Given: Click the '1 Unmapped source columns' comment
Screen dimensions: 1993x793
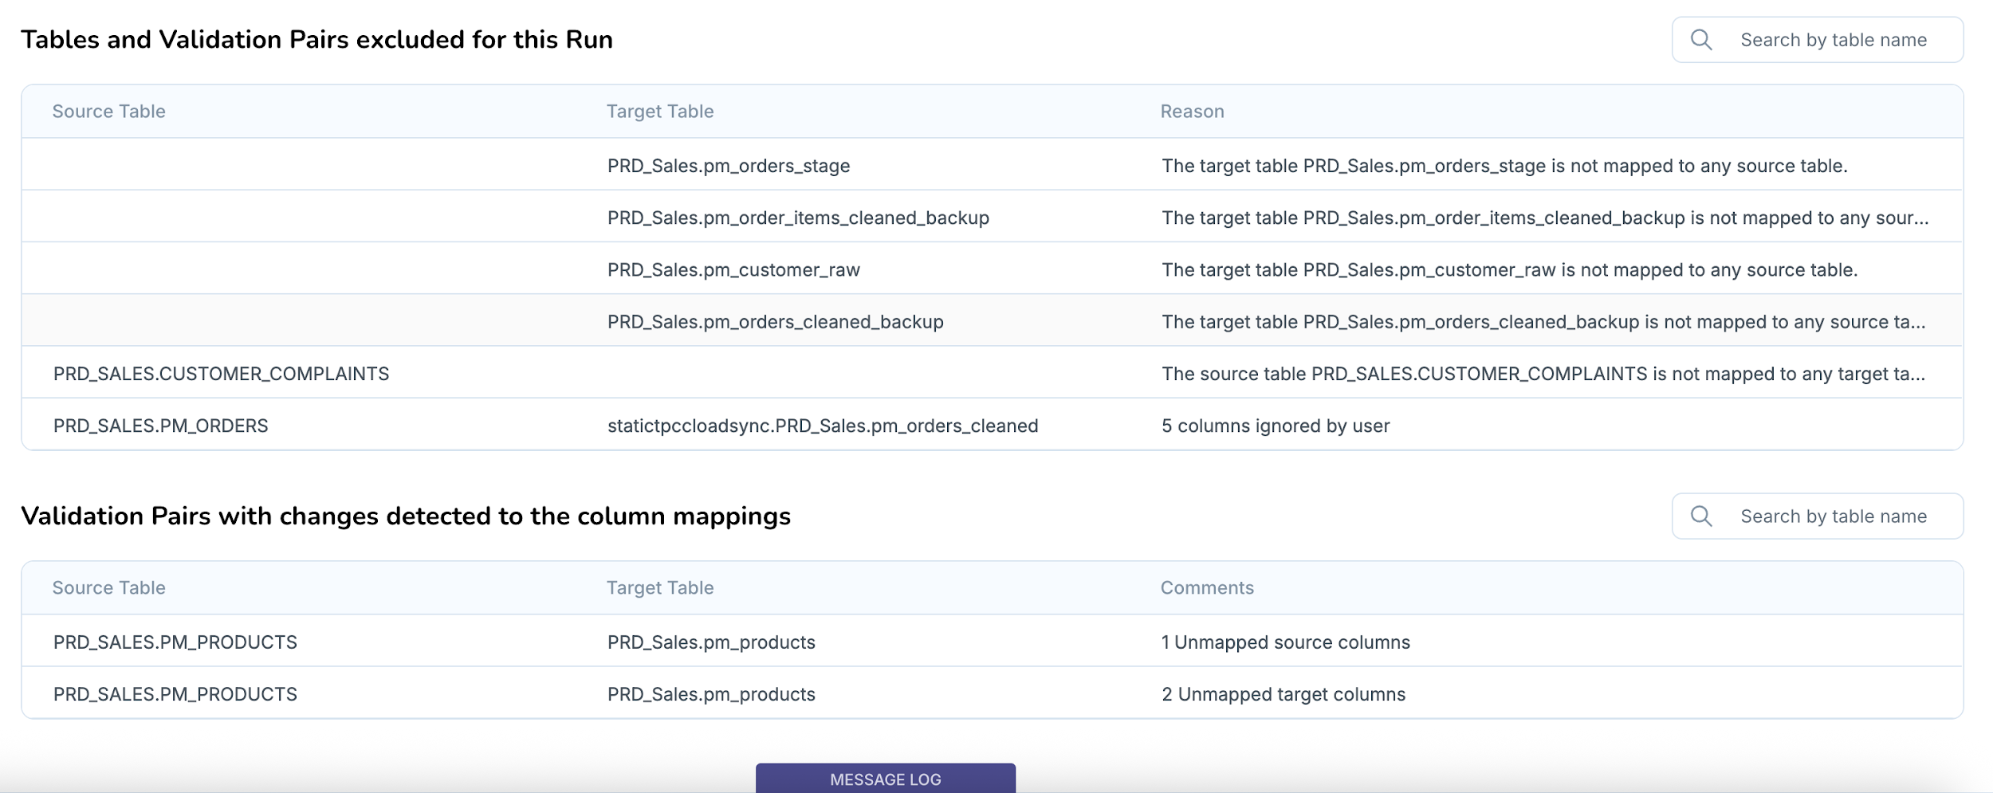Looking at the screenshot, I should pyautogui.click(x=1285, y=642).
